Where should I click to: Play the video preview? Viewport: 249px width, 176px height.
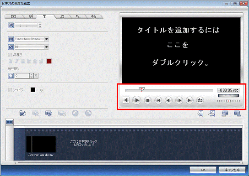point(137,100)
